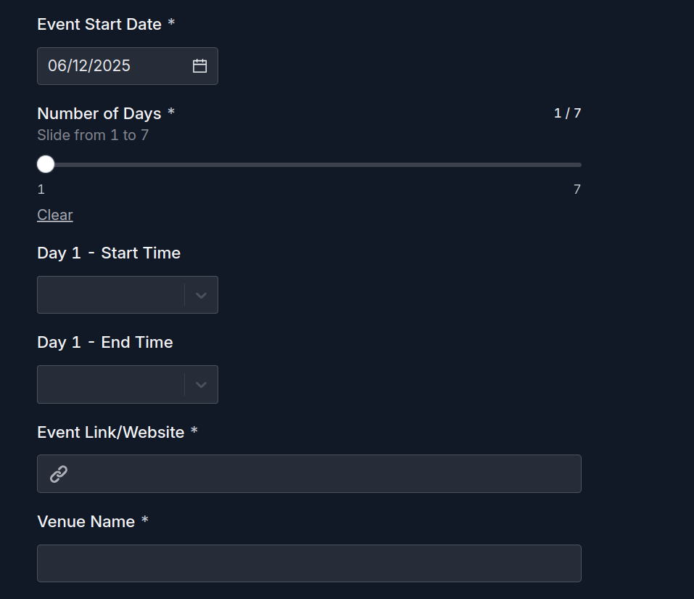Expand the Day 1 Start Time chevron arrow
This screenshot has width=694, height=599.
pyautogui.click(x=202, y=295)
